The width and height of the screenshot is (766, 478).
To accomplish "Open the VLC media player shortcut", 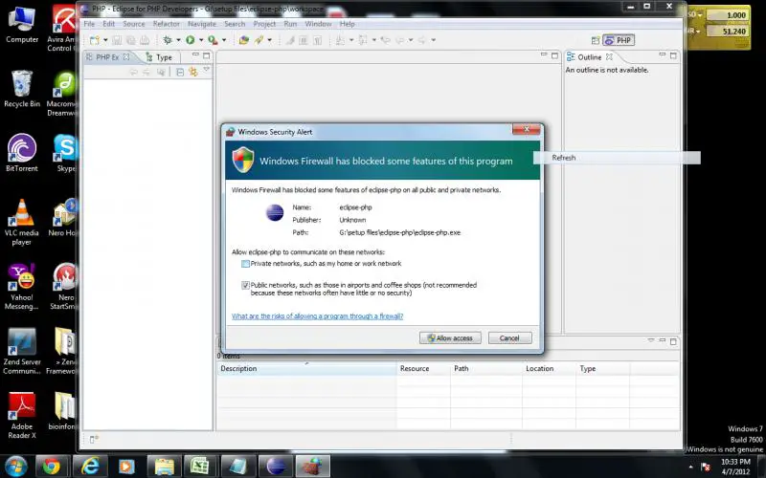I will click(21, 222).
